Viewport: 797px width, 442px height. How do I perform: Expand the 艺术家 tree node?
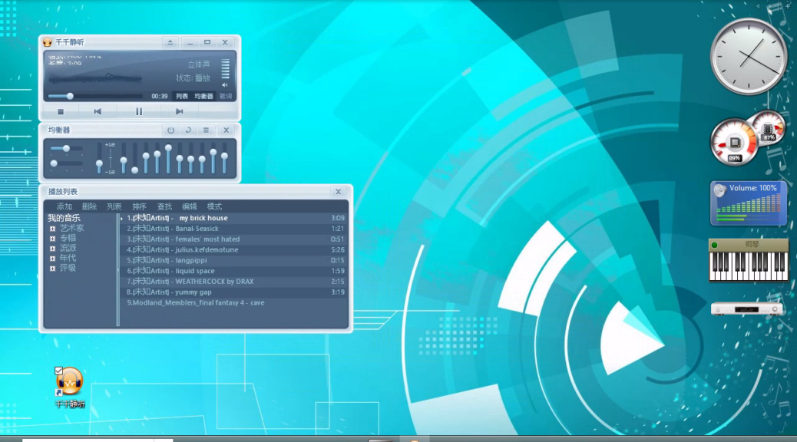[x=52, y=229]
